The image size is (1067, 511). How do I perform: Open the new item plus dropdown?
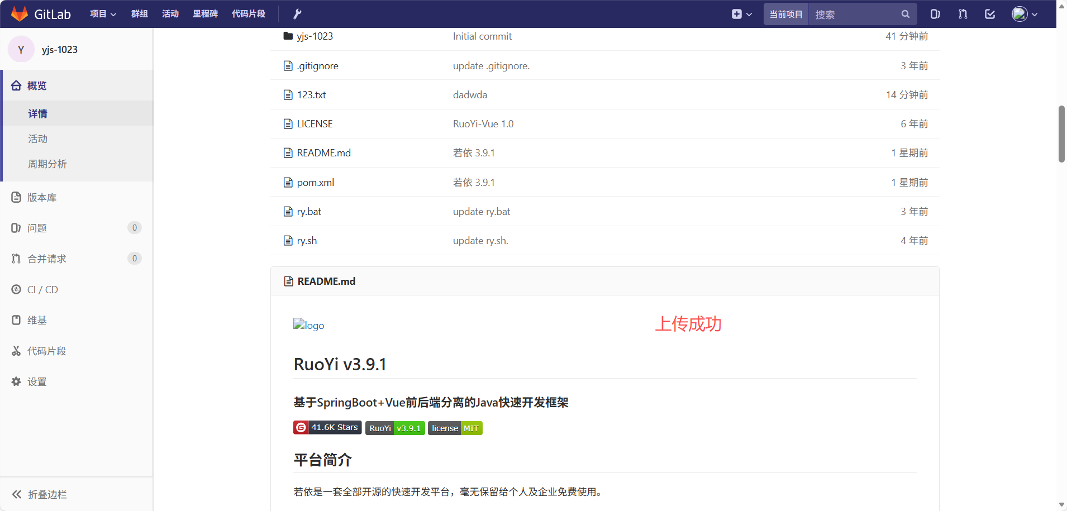click(742, 14)
